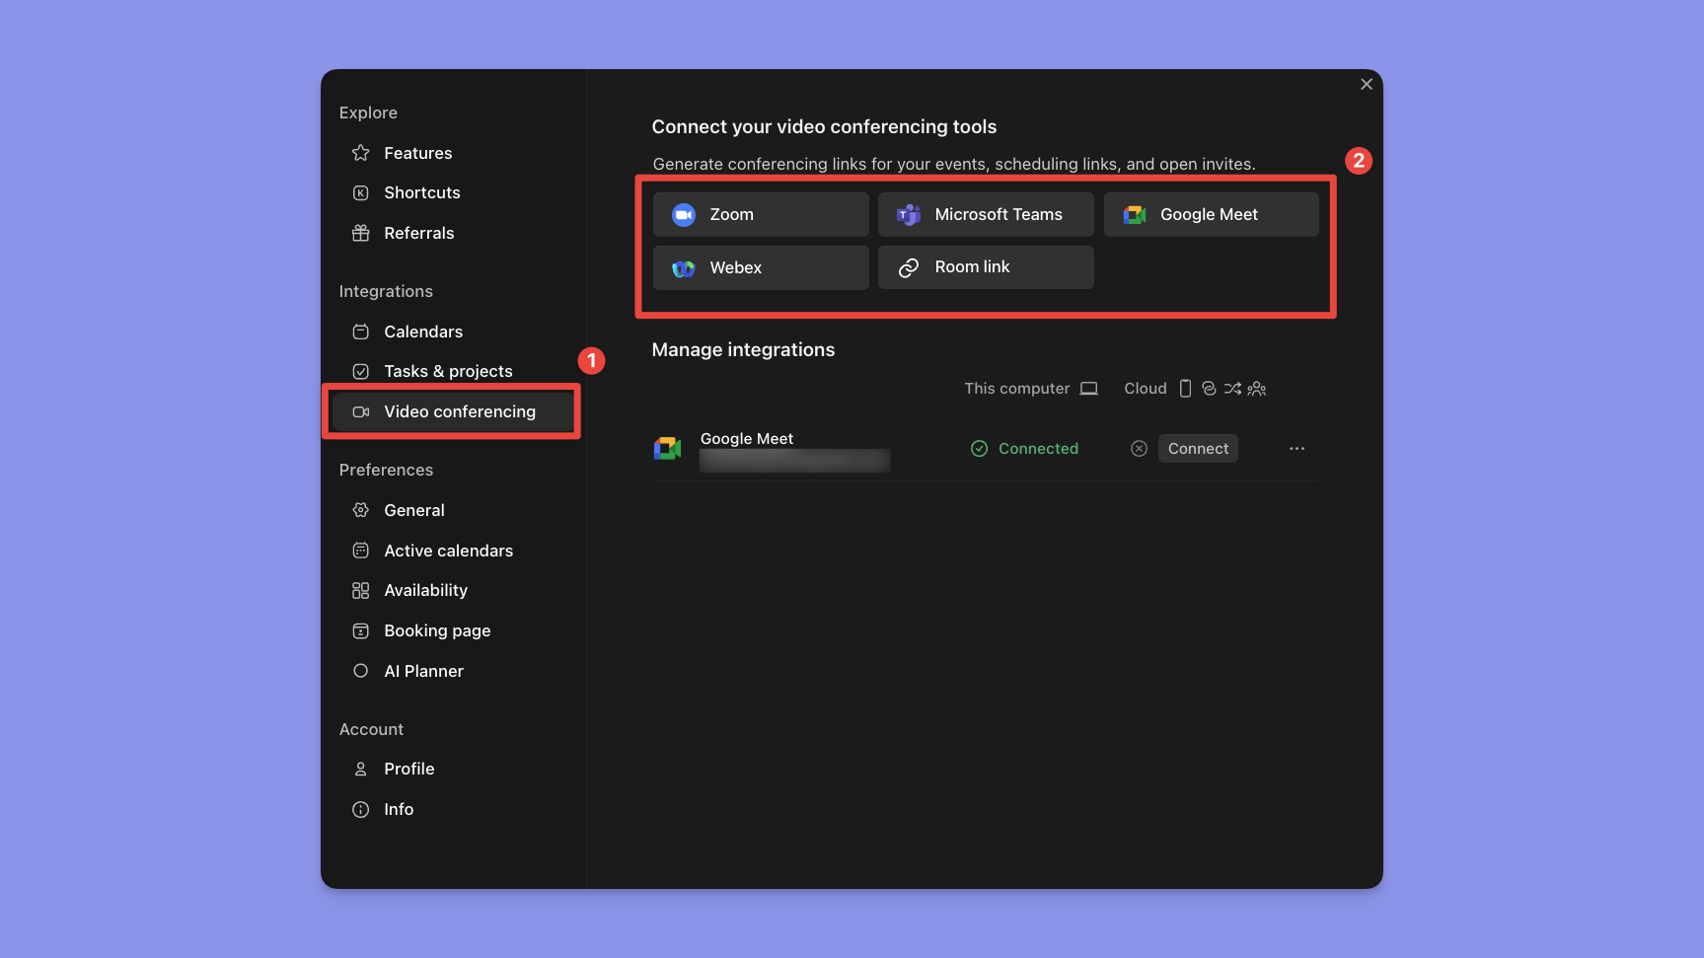Click the calendar icon beside Calendars
Image resolution: width=1704 pixels, height=958 pixels.
tap(361, 332)
